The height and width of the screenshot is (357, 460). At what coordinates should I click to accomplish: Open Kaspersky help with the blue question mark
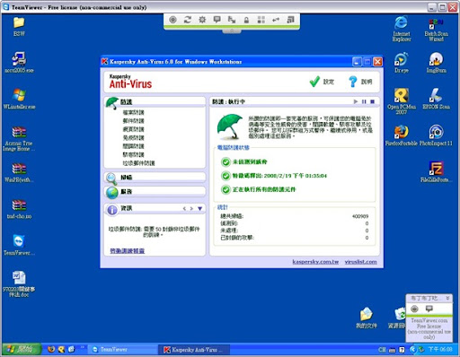(360, 82)
